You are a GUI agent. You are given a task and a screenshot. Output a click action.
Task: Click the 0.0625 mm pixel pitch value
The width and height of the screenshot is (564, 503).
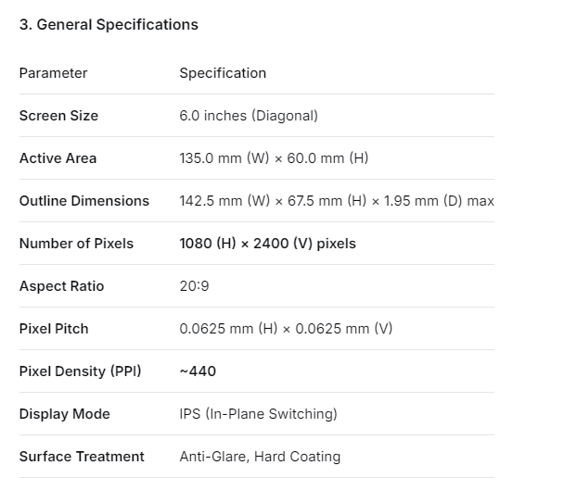pos(285,329)
